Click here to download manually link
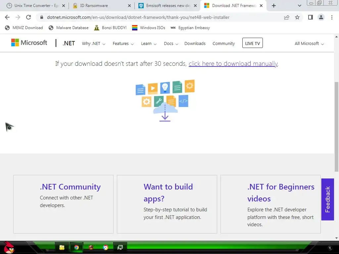This screenshot has height=254, width=339. coord(233,64)
